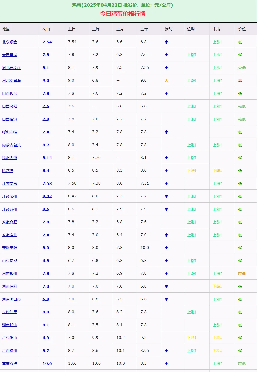
Task: Click today's price 7.54 for 北京顺鑫
Action: pos(47,42)
